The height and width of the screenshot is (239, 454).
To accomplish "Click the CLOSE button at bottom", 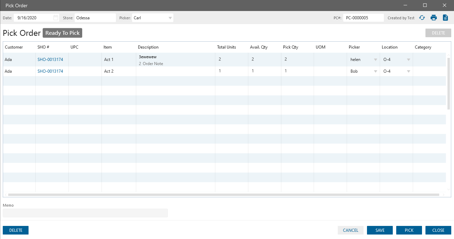I will (x=438, y=230).
